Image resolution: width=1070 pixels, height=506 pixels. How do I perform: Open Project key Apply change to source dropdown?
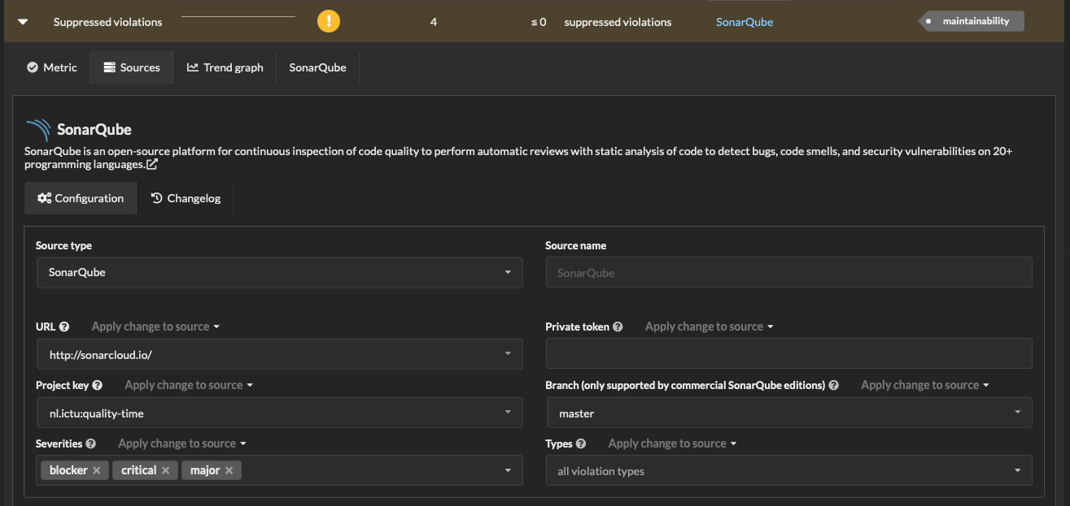(190, 385)
